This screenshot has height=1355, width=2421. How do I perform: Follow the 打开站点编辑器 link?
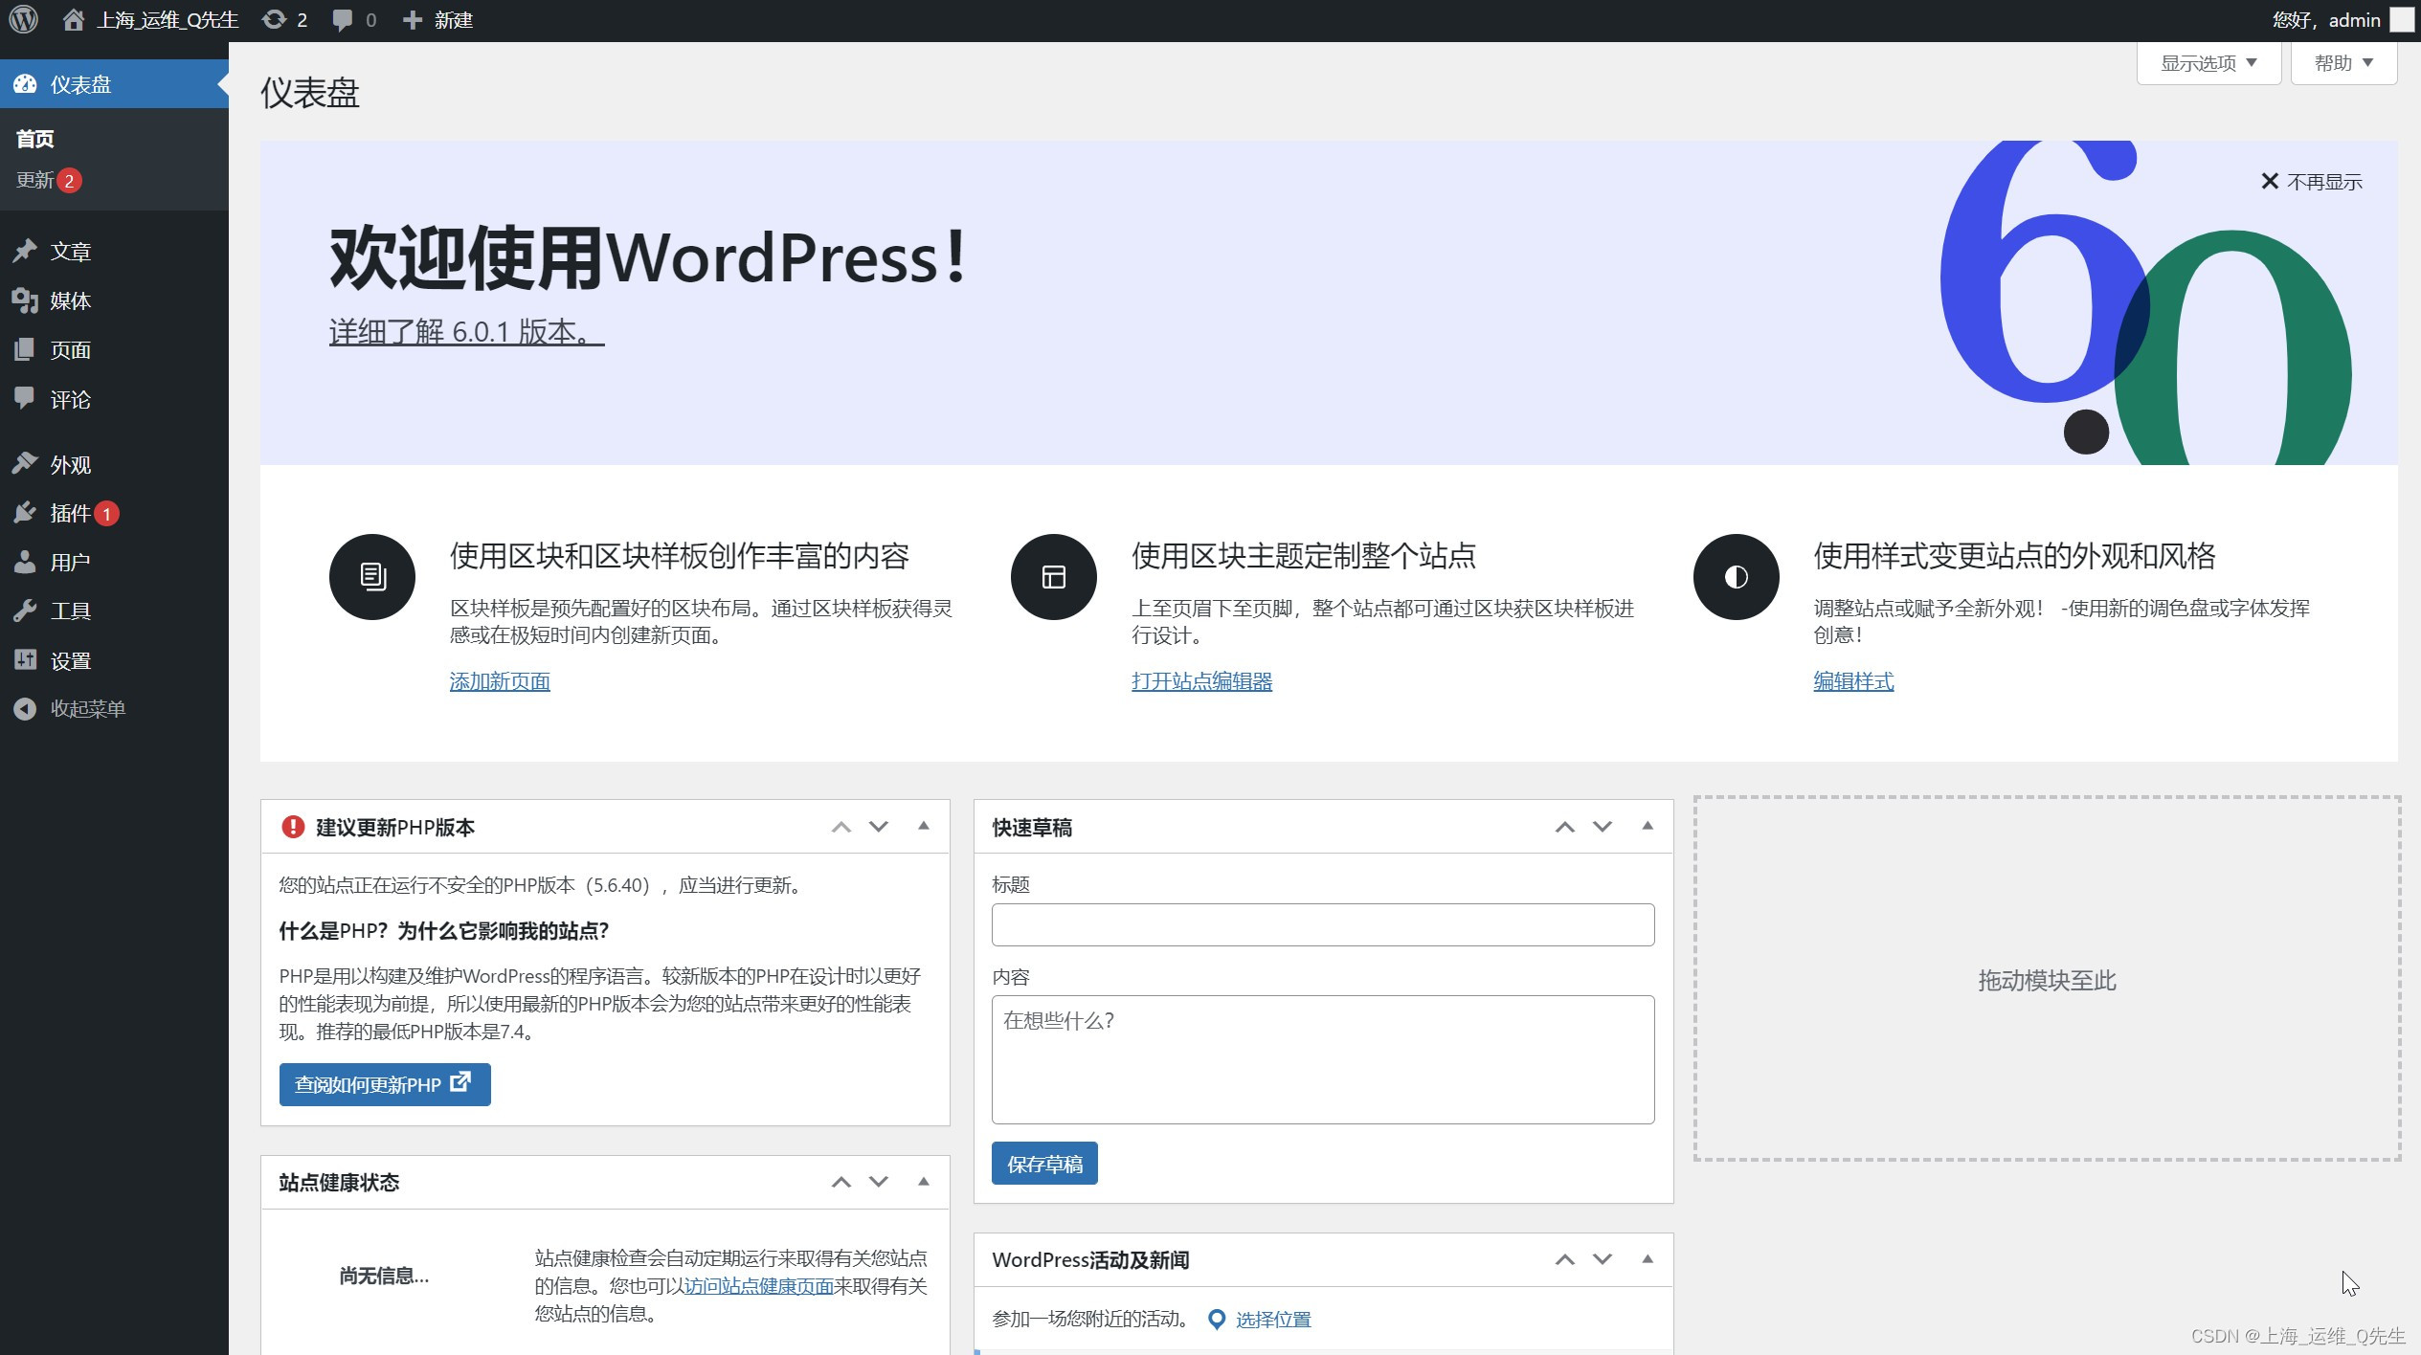coord(1201,681)
